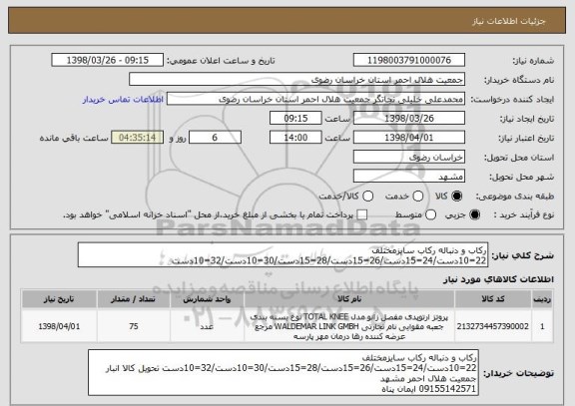575x406 pixels.
Task: Click the نوع فرآیند خرید label
Action: click(524, 215)
